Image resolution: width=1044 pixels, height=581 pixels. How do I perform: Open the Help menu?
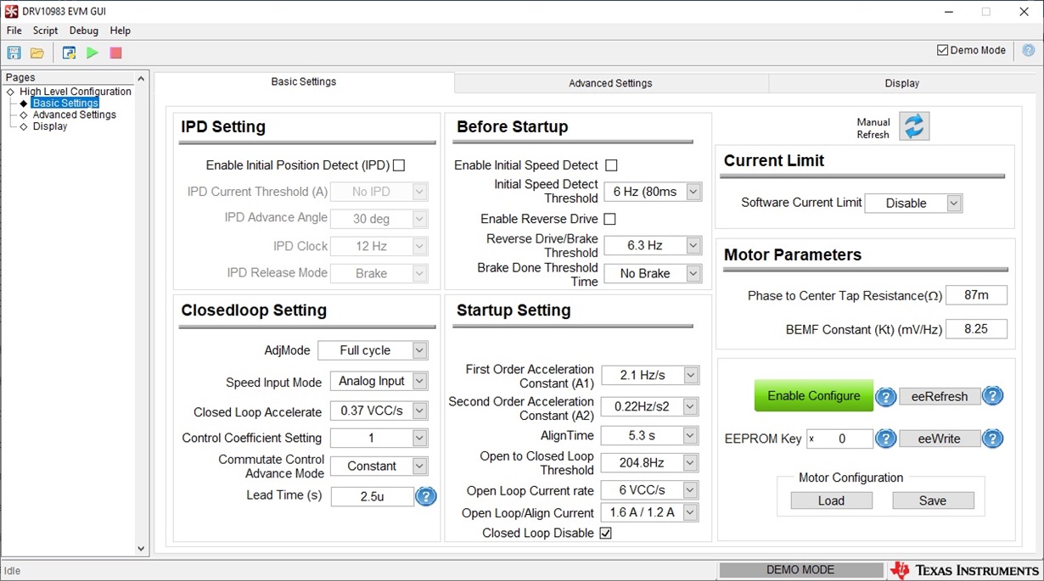click(x=121, y=31)
